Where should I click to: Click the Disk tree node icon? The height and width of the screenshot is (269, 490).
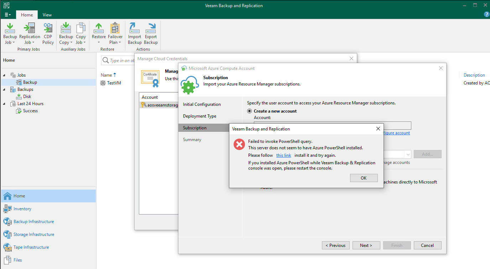tap(19, 97)
